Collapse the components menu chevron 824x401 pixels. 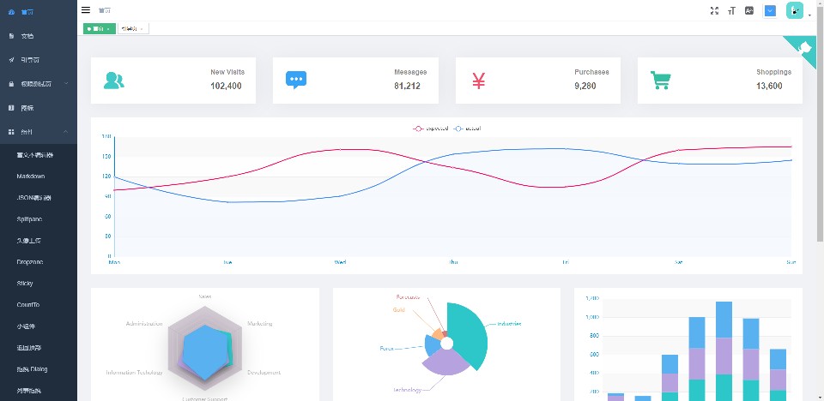pos(66,132)
